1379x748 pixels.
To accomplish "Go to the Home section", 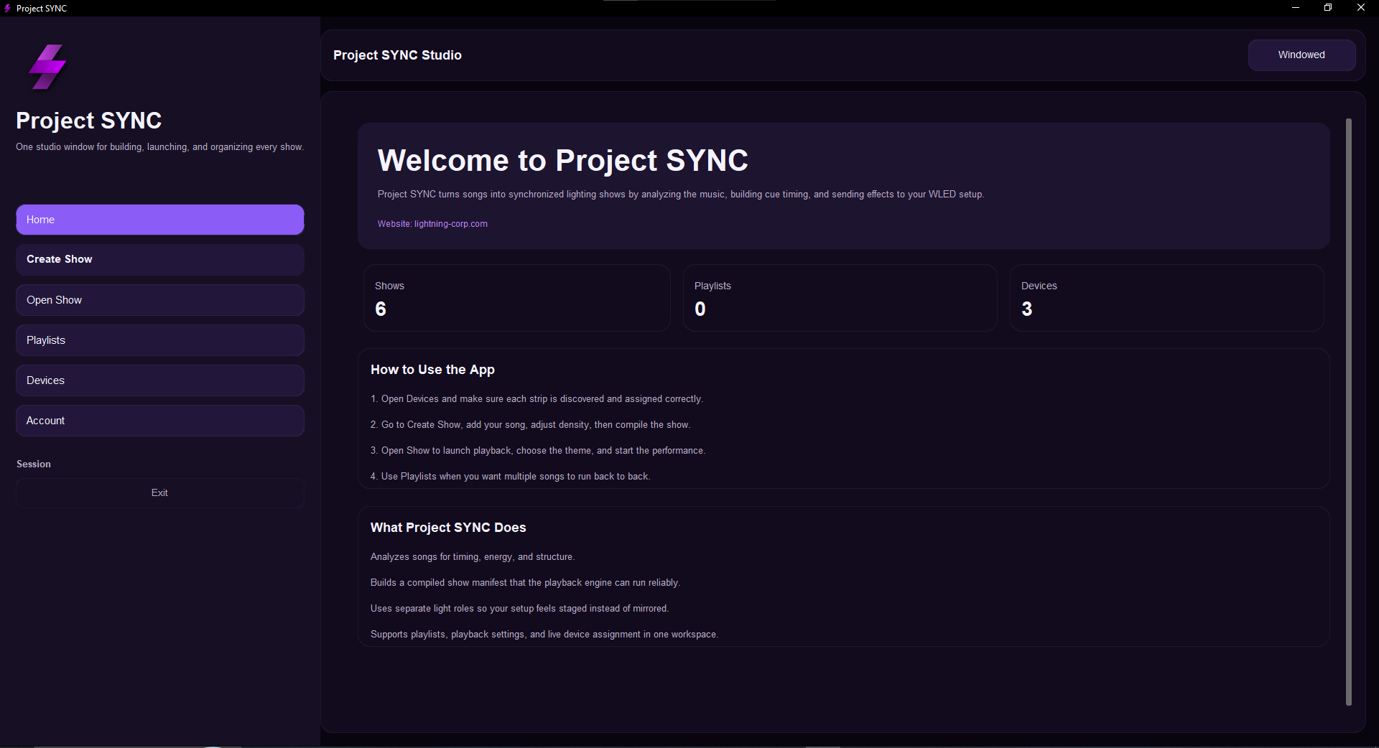I will 160,220.
